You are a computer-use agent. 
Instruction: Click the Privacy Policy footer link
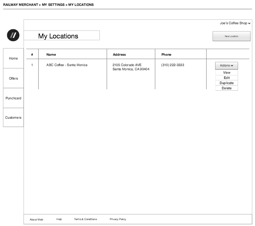(118, 219)
